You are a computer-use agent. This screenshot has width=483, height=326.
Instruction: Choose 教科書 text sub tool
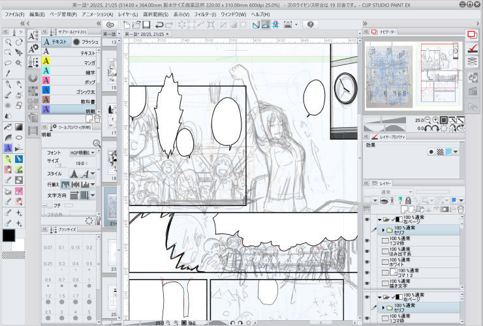point(70,101)
